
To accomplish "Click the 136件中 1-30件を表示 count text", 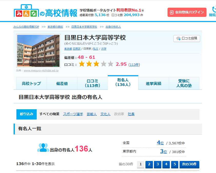I will (35, 164).
